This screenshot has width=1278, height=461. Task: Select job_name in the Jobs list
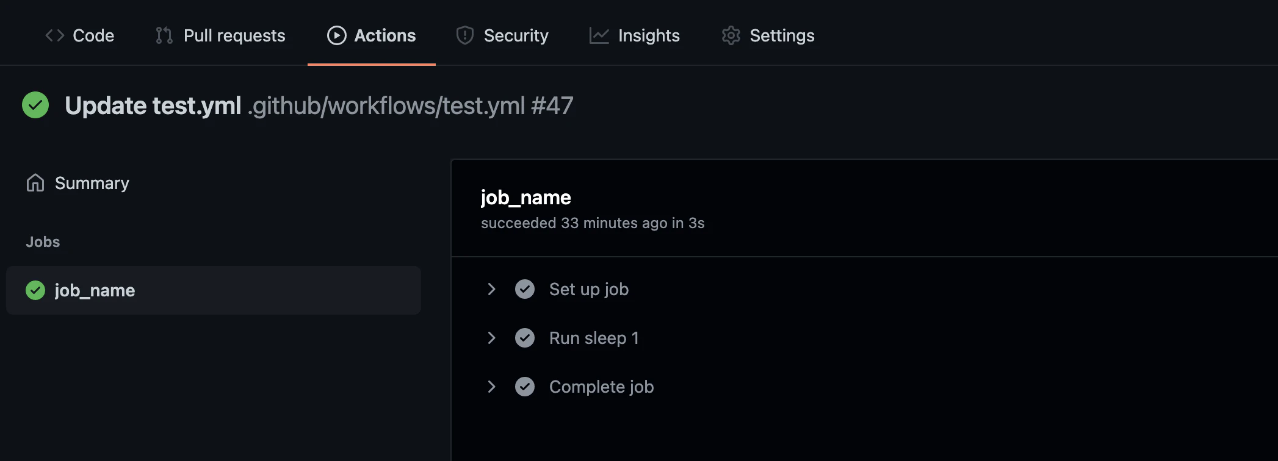click(x=214, y=290)
